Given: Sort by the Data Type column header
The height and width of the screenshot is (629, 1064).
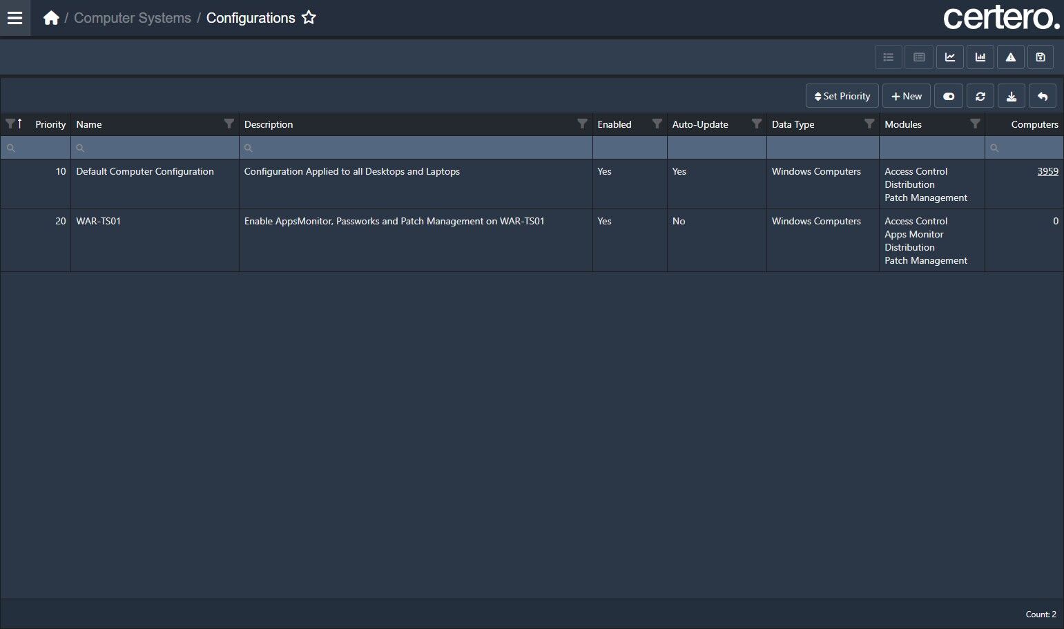Looking at the screenshot, I should point(793,124).
